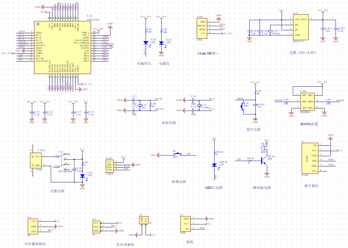Select the S_D2 power LED symbol
The height and width of the screenshot is (248, 348).
tap(161, 42)
